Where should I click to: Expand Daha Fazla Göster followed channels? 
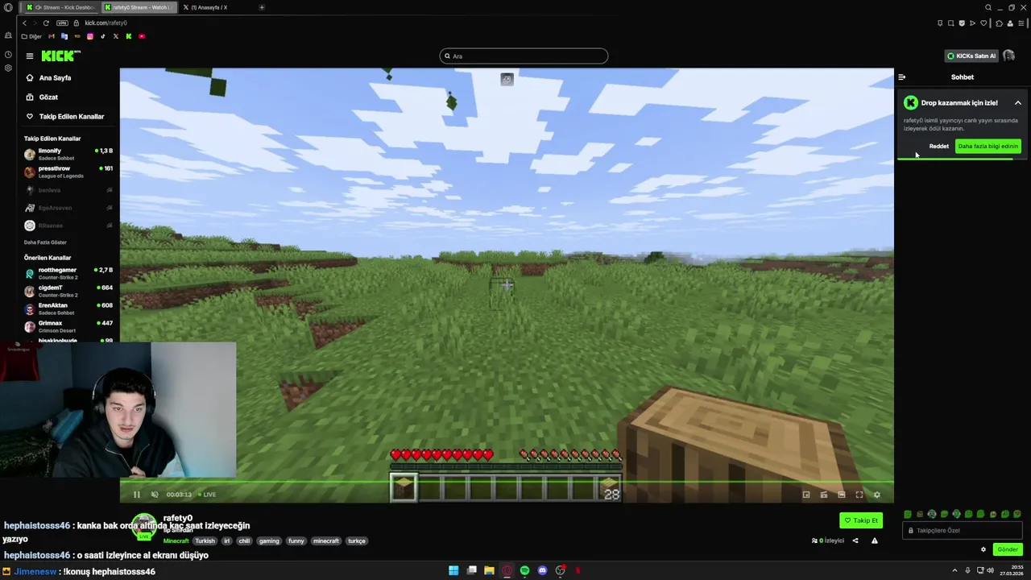45,242
